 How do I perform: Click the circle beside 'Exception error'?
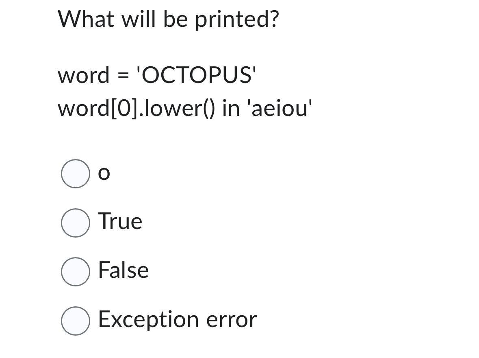click(x=76, y=321)
